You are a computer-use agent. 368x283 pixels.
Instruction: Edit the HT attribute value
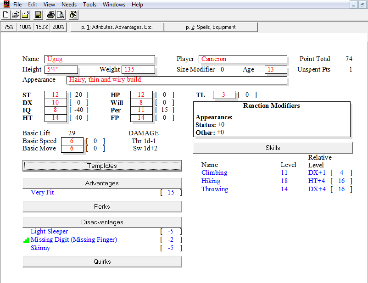coord(56,118)
